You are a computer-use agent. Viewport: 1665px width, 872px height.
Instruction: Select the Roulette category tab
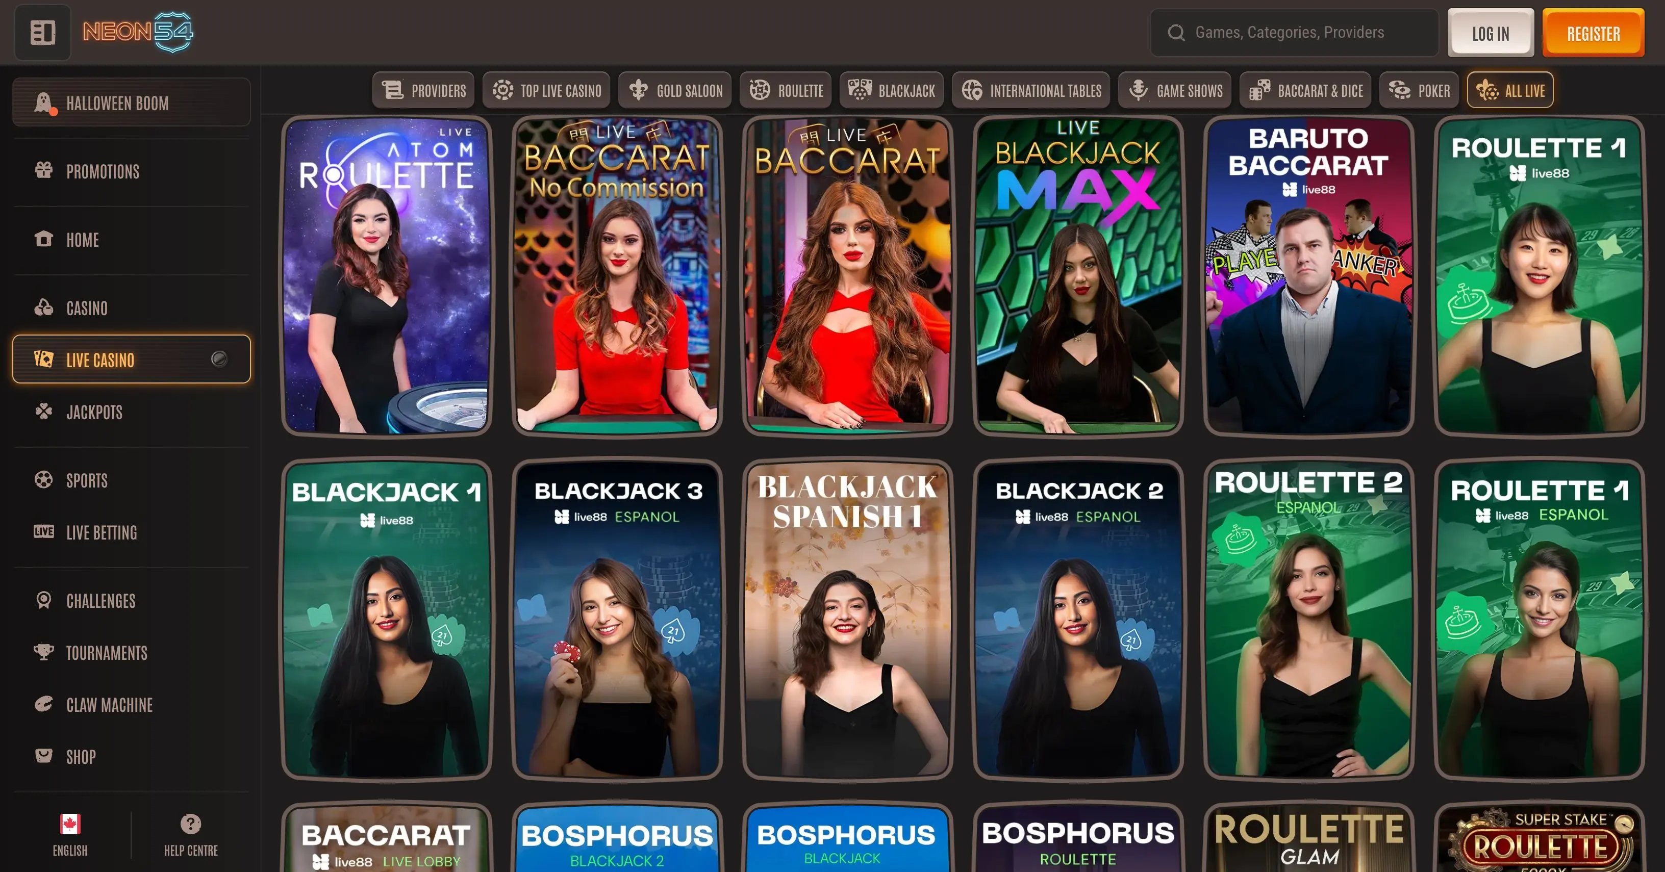point(786,90)
